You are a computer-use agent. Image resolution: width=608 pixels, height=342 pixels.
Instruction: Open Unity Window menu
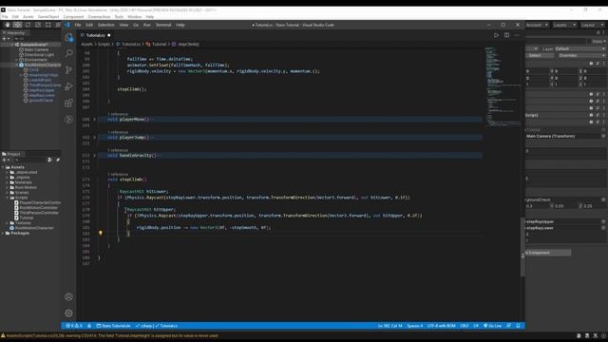coord(135,17)
